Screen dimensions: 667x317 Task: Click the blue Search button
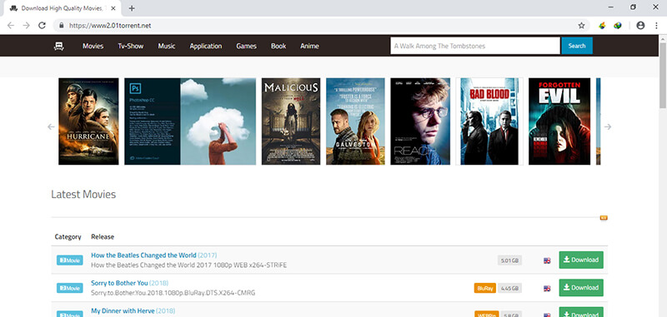[577, 46]
